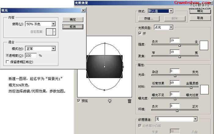Click the 强度 value field showing 19

175,41
